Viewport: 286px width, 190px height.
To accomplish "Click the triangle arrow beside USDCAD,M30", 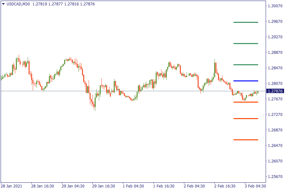I will point(3,4).
